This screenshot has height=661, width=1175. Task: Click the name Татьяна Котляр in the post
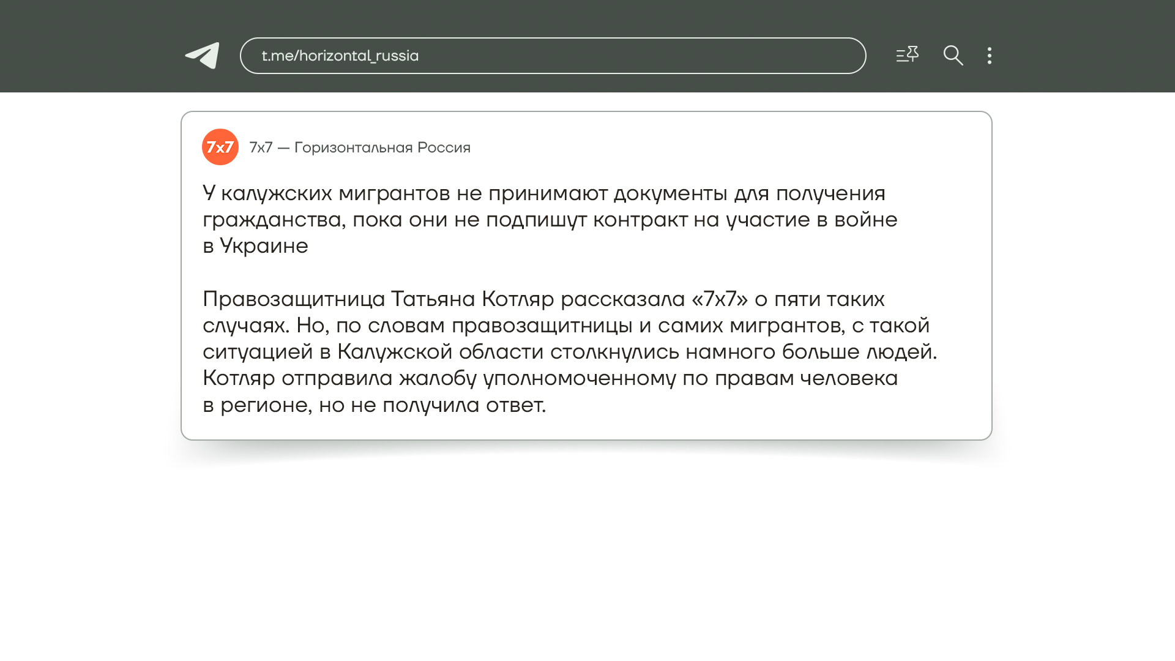tap(472, 299)
